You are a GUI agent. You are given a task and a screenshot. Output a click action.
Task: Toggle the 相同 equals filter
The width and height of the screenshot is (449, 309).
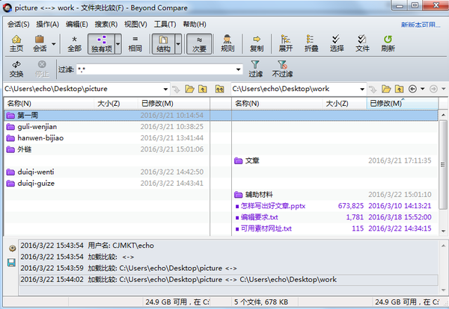click(135, 43)
